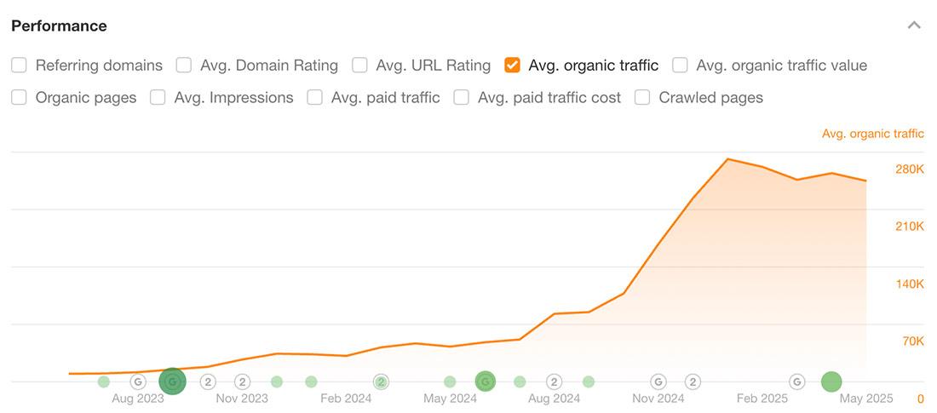937x413 pixels.
Task: Turn on the Avg. Impressions checkbox
Action: pos(158,97)
